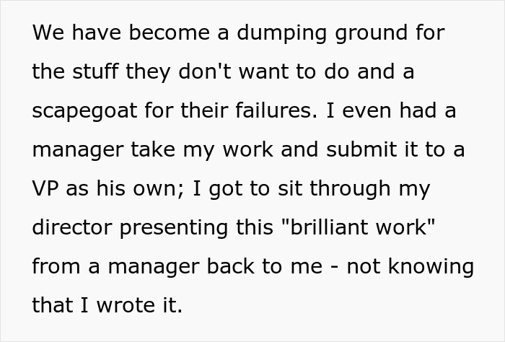Click the word "take"
Screen dimensions: 505x342
pyautogui.click(x=153, y=149)
